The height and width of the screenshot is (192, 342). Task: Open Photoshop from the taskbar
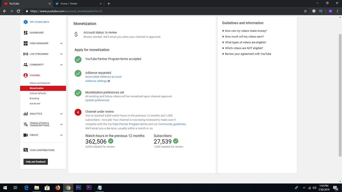(78, 187)
